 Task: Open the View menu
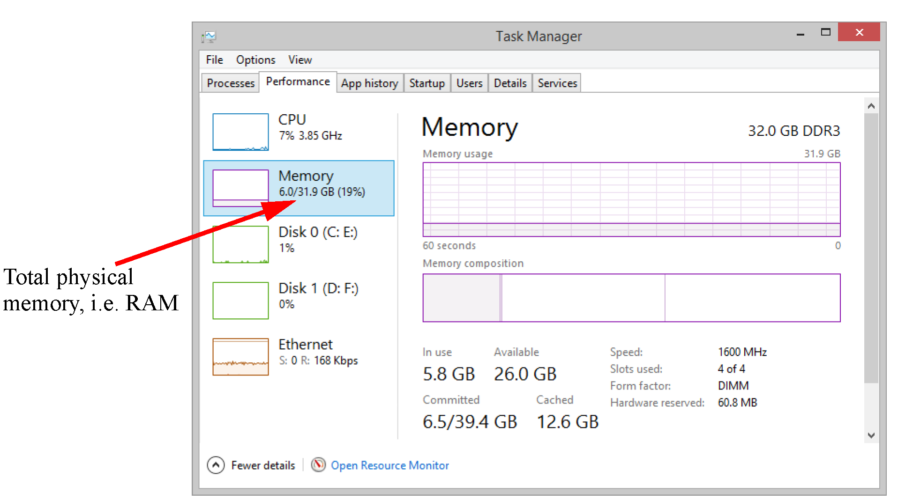pos(300,60)
